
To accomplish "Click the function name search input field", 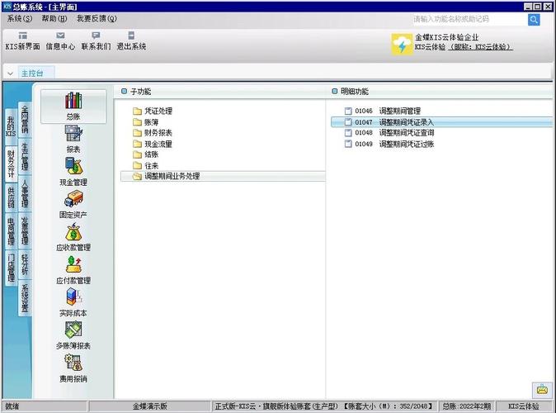I will 466,19.
